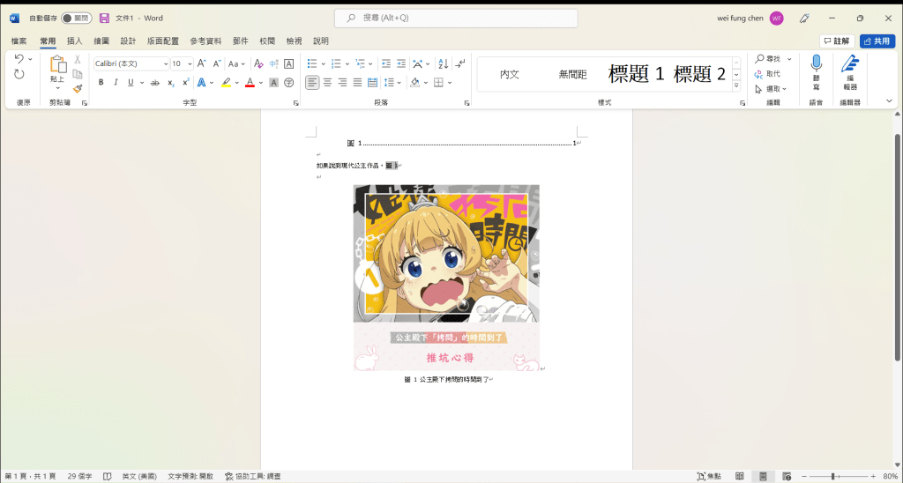Click the inserted anime picture in document
This screenshot has height=483, width=903.
[x=446, y=278]
